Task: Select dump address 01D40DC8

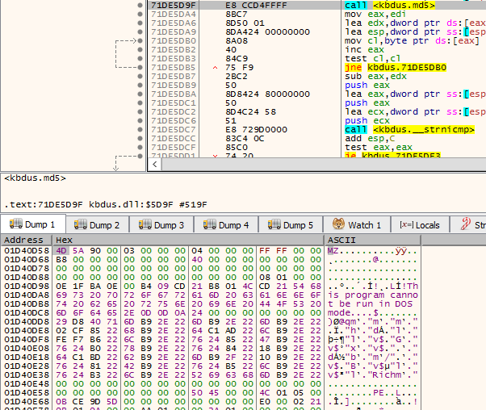Action: 27,312
